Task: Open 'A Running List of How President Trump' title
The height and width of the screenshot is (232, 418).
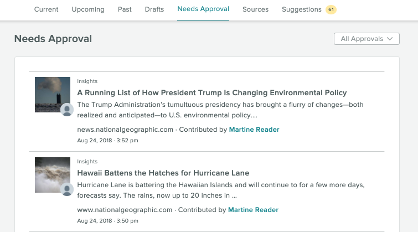Action: click(x=212, y=93)
